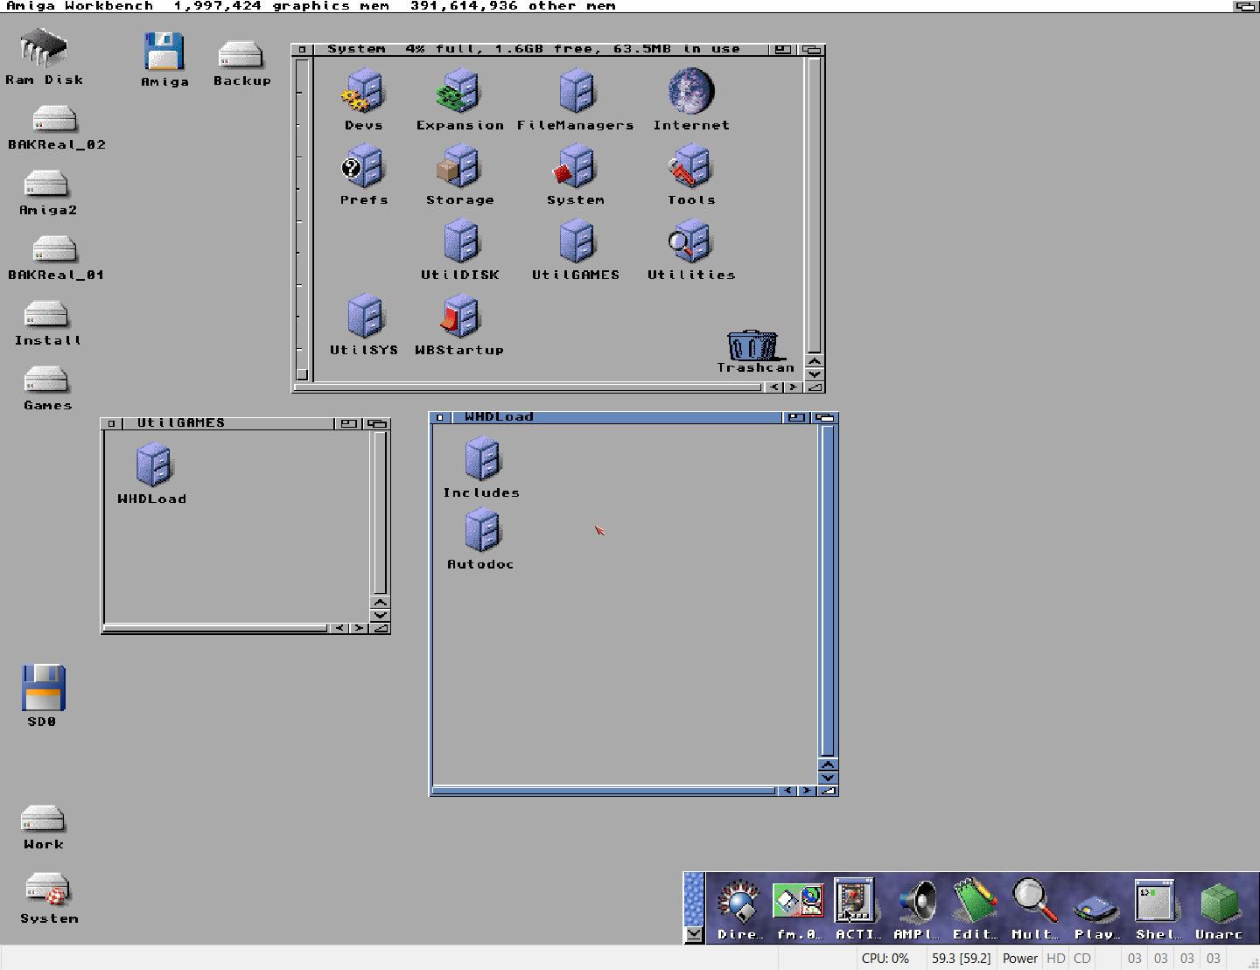This screenshot has width=1260, height=970.
Task: Click WHDLoad window scroll right arrow
Action: click(807, 791)
